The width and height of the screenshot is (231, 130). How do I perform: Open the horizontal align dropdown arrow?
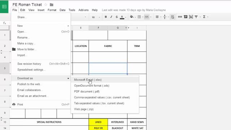[x=161, y=17]
